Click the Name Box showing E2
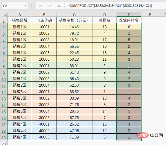 [14, 6]
